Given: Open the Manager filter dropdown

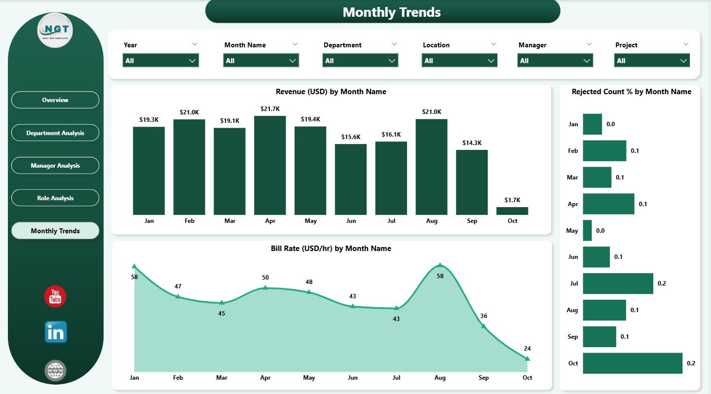Looking at the screenshot, I should click(555, 60).
